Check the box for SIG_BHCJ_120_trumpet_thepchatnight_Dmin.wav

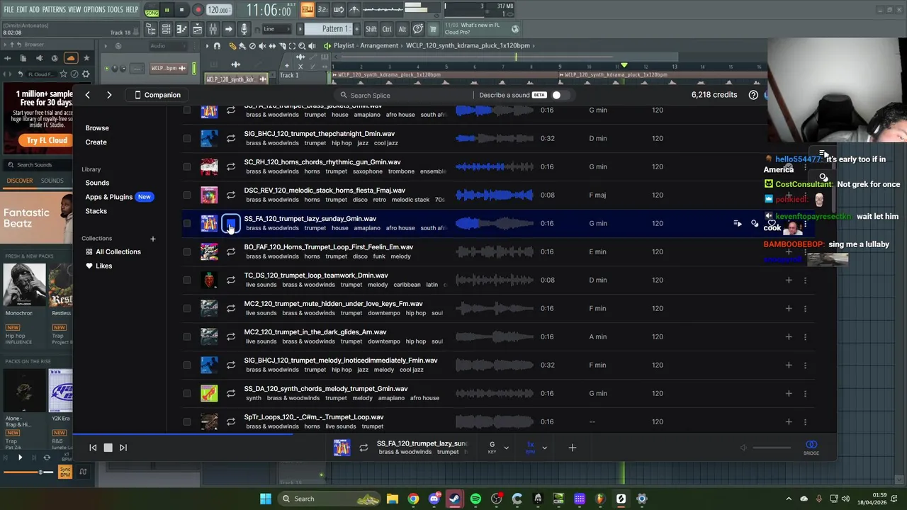(187, 138)
